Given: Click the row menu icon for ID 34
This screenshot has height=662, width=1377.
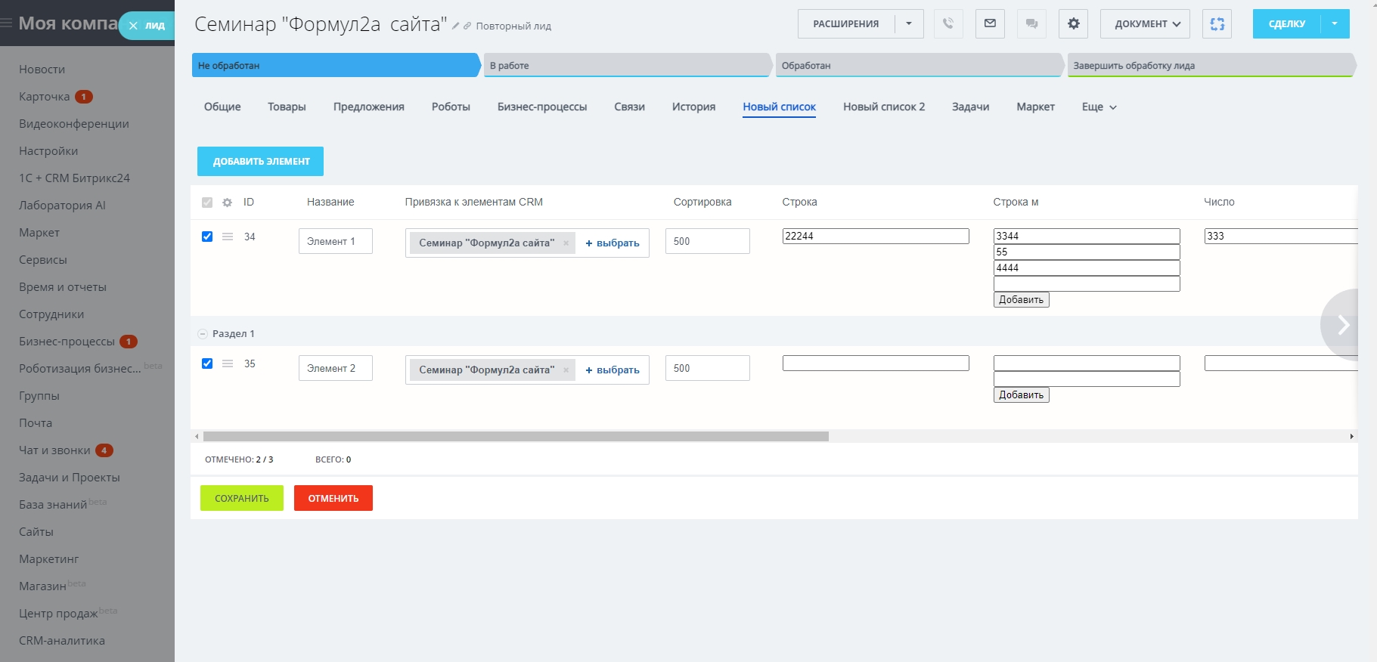Looking at the screenshot, I should [x=228, y=237].
